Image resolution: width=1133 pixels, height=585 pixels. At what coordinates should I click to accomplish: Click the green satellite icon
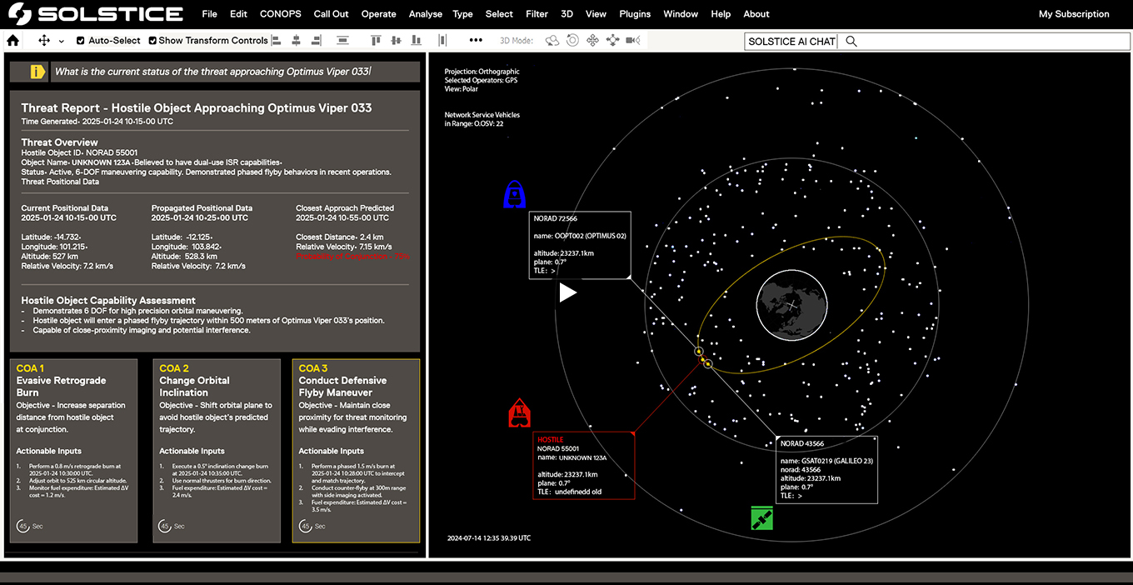point(761,518)
